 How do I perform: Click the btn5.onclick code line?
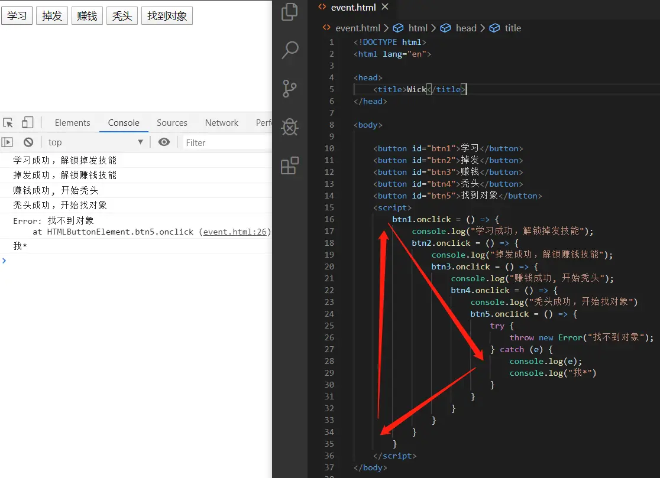[x=523, y=314]
